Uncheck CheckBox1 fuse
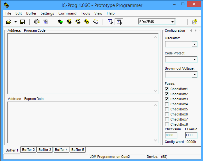 (167, 89)
